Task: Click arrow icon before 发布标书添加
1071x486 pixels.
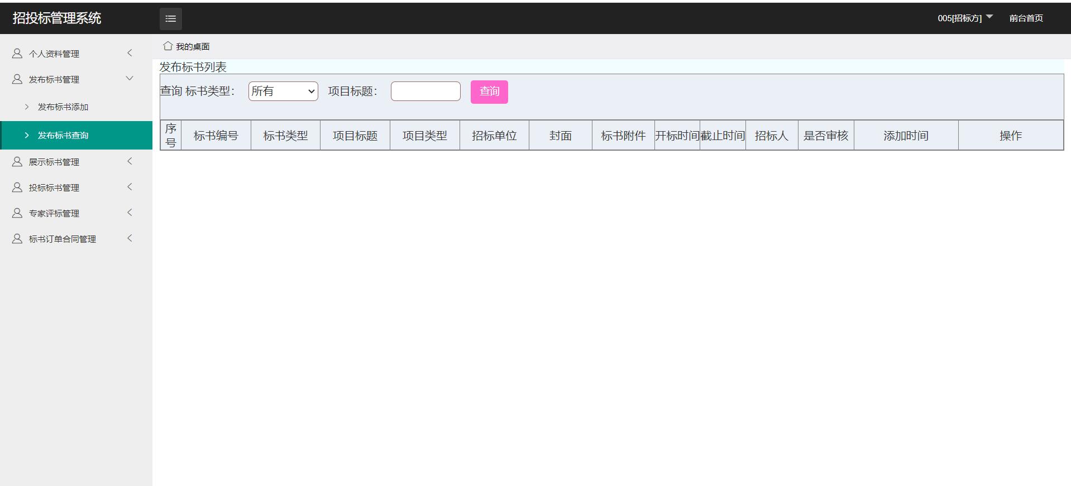Action: [x=26, y=107]
